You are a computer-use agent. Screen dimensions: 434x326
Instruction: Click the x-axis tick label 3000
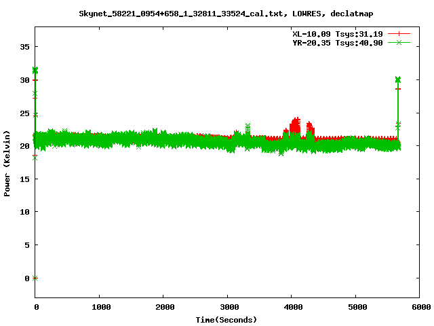(x=229, y=307)
